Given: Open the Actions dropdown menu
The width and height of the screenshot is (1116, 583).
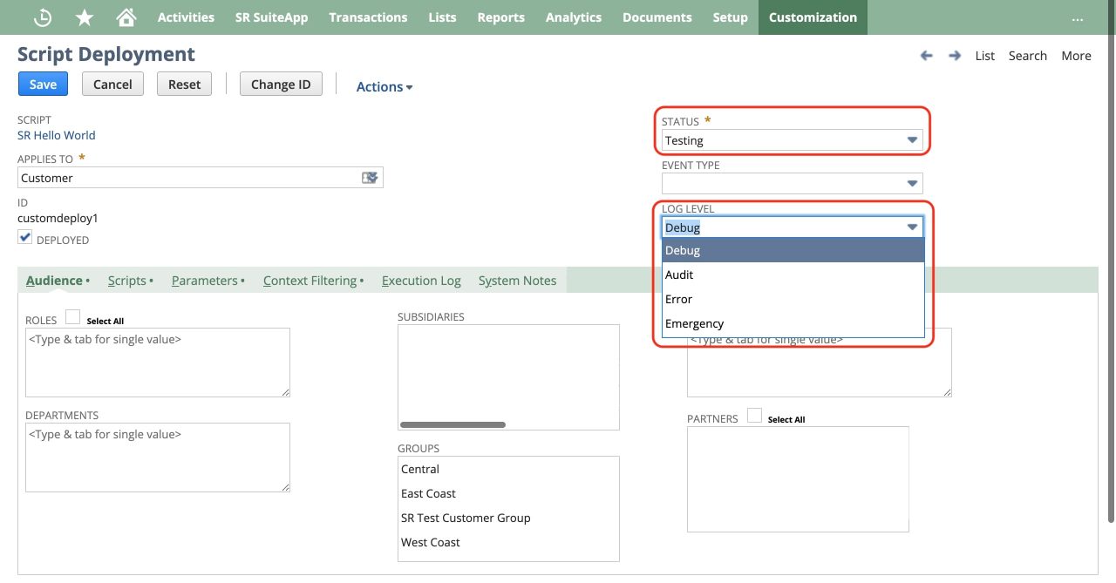Looking at the screenshot, I should coord(384,87).
